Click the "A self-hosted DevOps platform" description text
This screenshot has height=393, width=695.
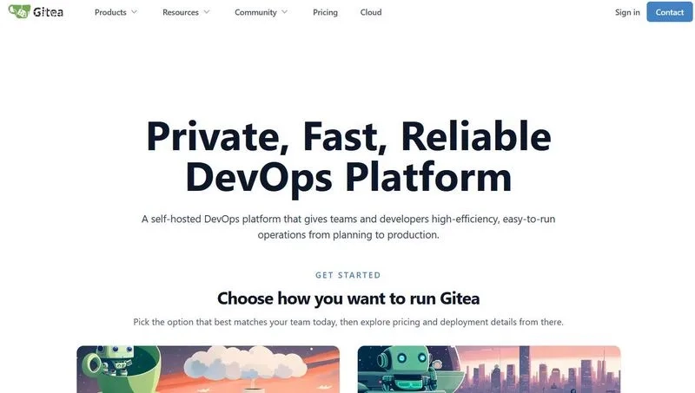pos(348,226)
